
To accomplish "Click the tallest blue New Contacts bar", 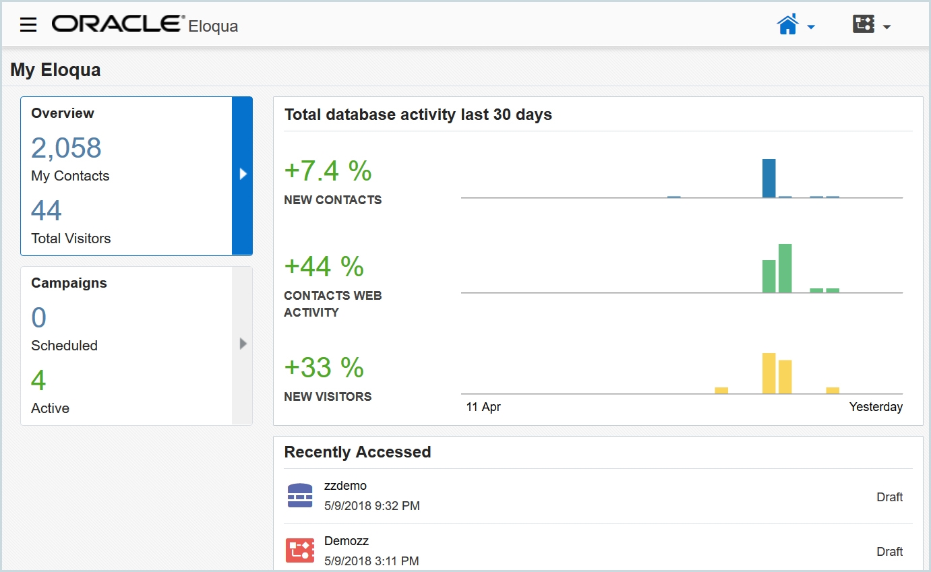I will (769, 179).
